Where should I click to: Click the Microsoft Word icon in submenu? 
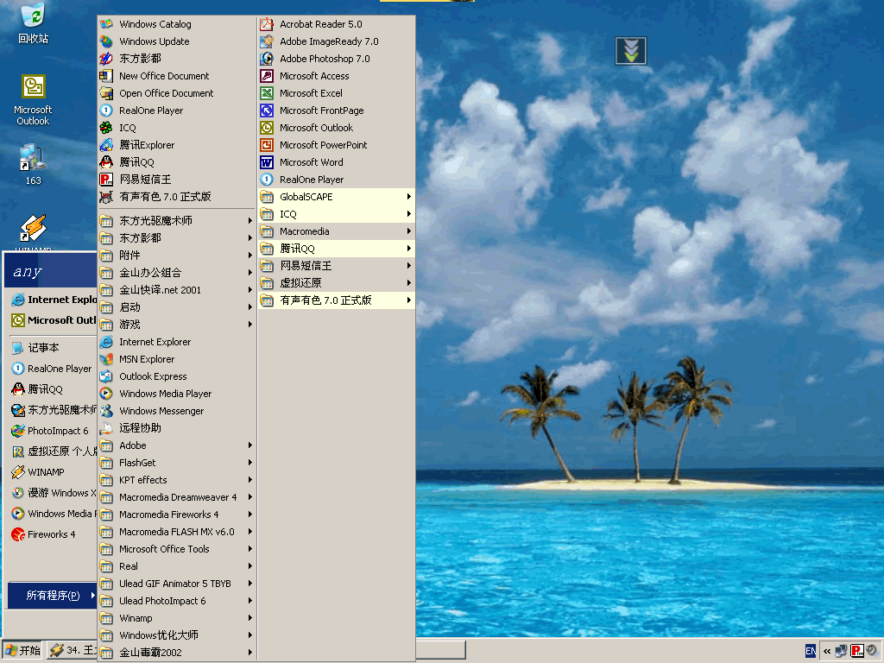[267, 162]
